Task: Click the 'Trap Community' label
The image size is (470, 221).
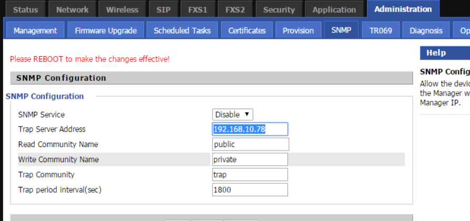Action: [46, 175]
